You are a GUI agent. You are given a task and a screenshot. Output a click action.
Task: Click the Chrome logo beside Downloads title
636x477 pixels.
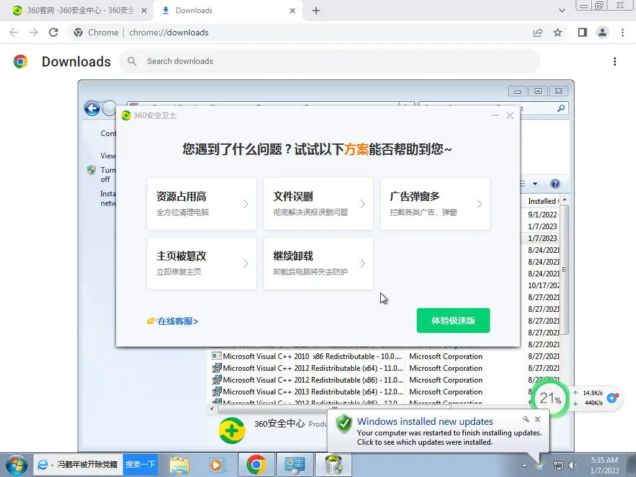click(20, 61)
